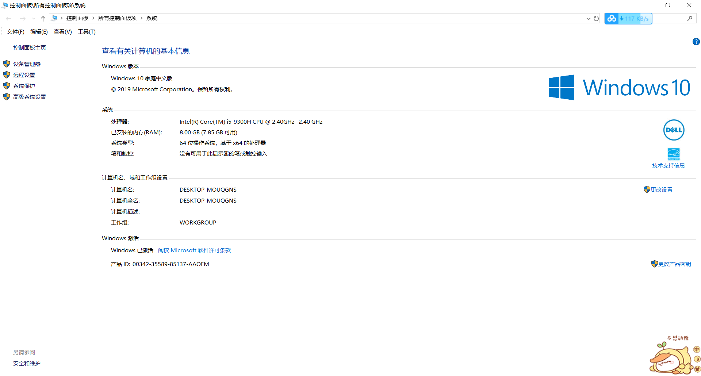Viewport: 701px width, 376px height.
Task: Click the search magnifier icon
Action: coord(690,19)
